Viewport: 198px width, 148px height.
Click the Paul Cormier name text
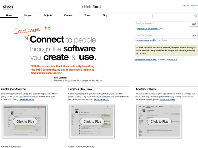[x=60, y=78]
